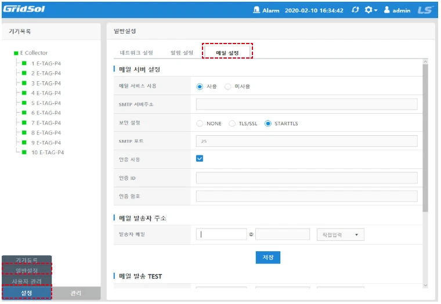This screenshot has height=304, width=441.
Task: Open the gear settings dropdown in header
Action: click(x=371, y=10)
